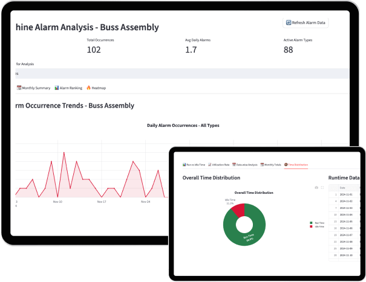Screen dimensions: 366x282
Task: Select the Time Distribution tab
Action: click(x=298, y=164)
